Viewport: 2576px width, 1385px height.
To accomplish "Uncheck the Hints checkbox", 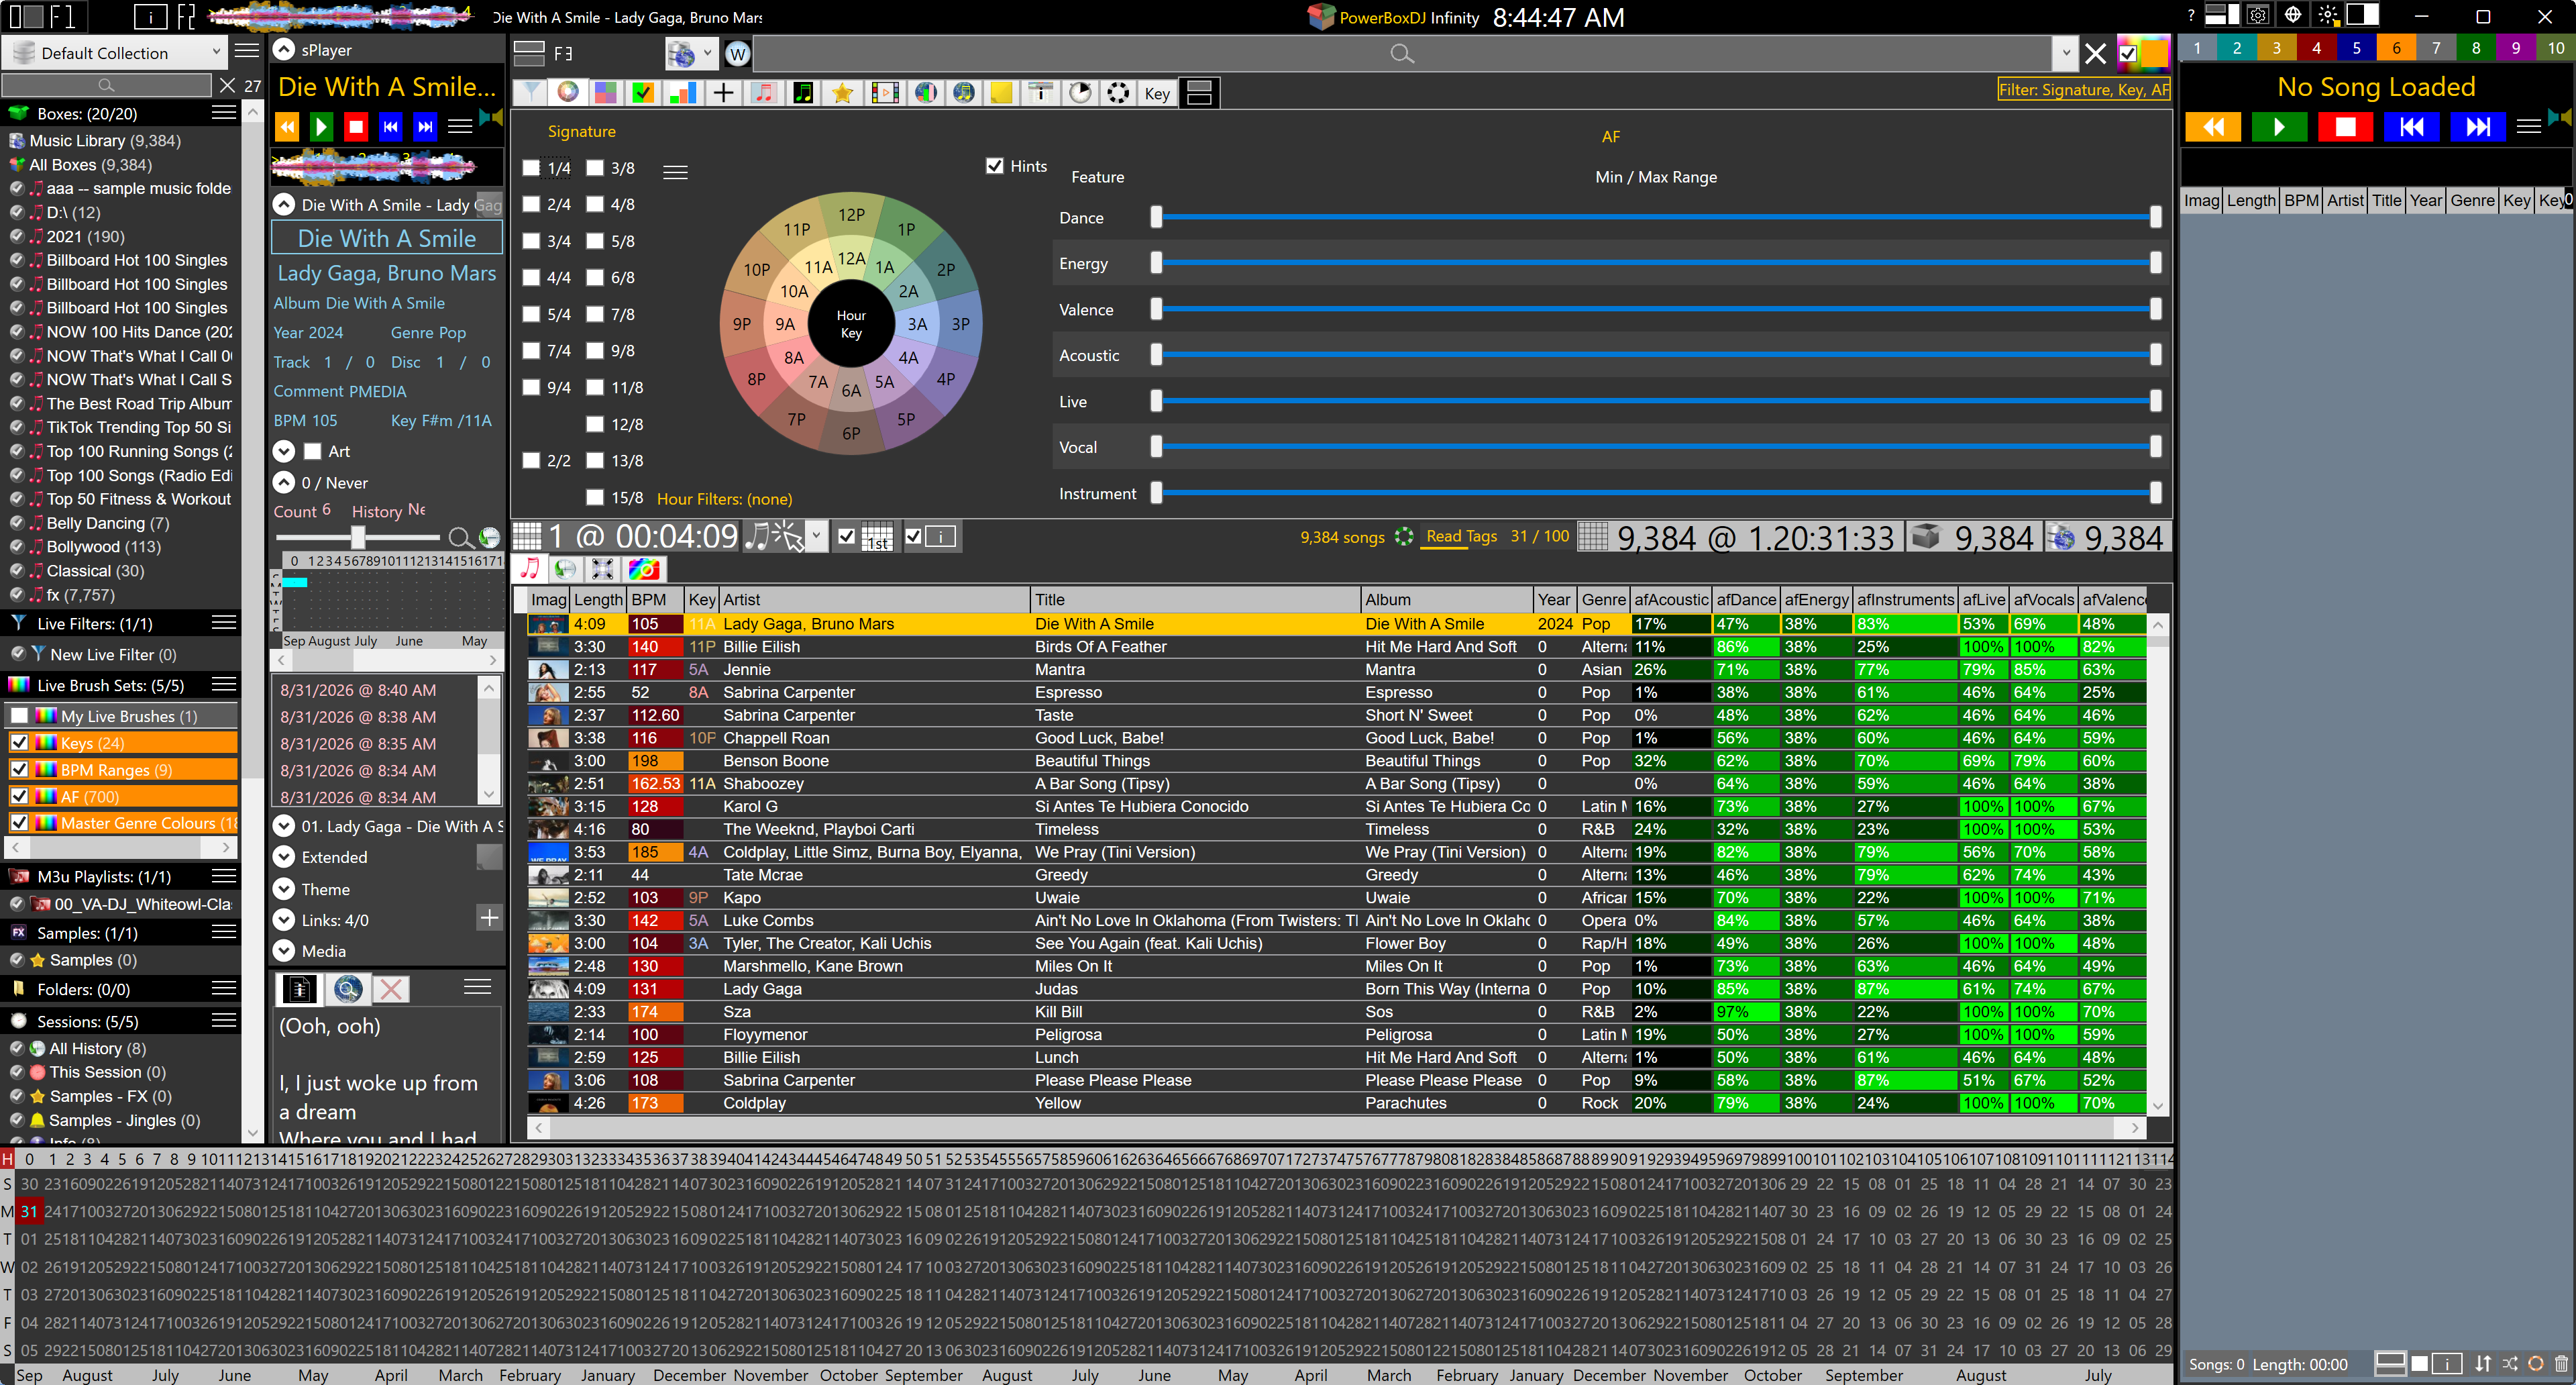I will 995,166.
